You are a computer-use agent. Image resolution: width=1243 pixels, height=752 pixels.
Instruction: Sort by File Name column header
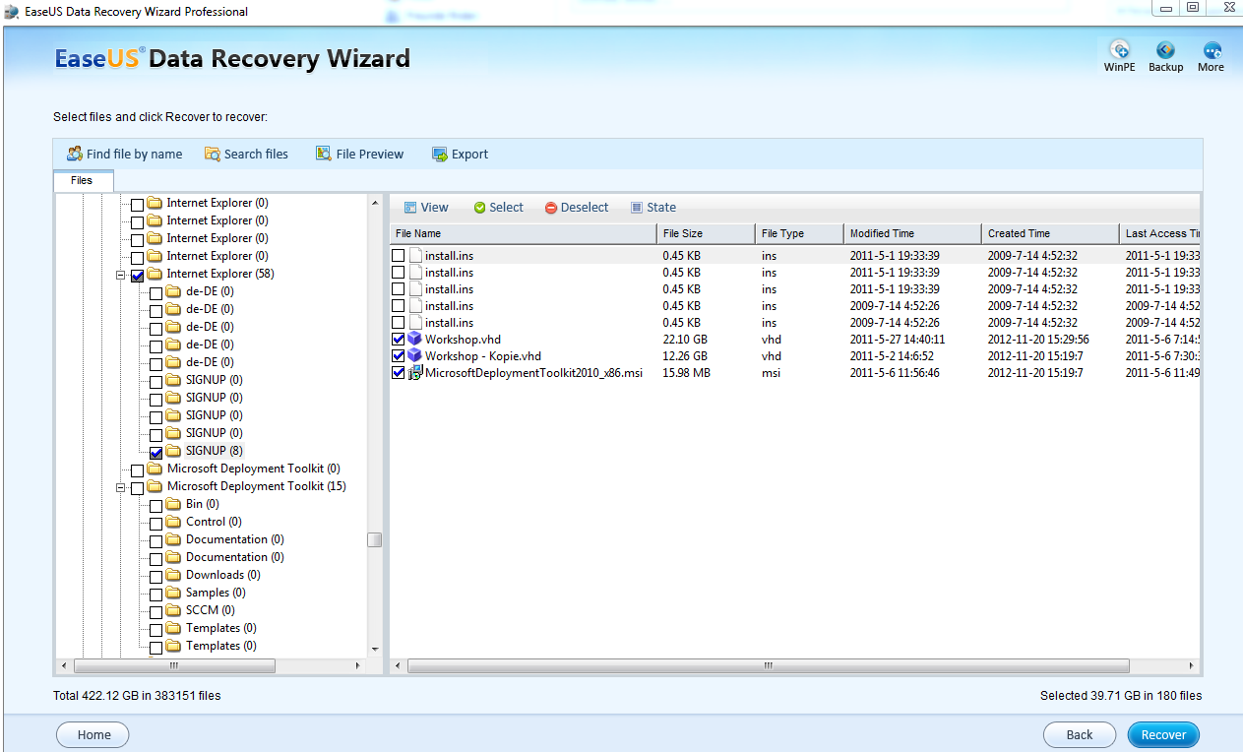[524, 233]
